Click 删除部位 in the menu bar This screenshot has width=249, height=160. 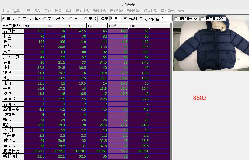[133, 11]
